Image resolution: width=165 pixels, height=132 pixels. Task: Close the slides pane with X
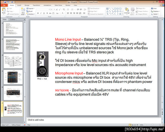pyautogui.click(x=24, y=19)
